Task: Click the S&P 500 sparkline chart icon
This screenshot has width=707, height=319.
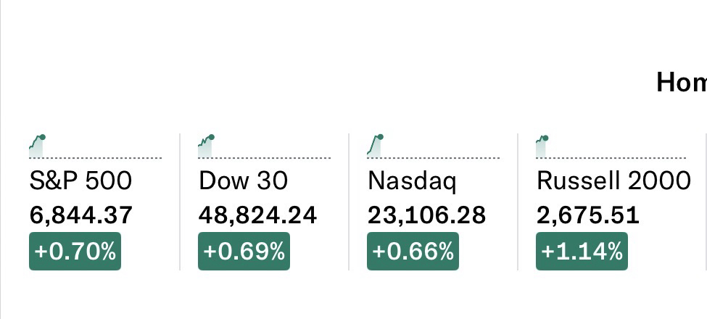Action: click(x=37, y=146)
